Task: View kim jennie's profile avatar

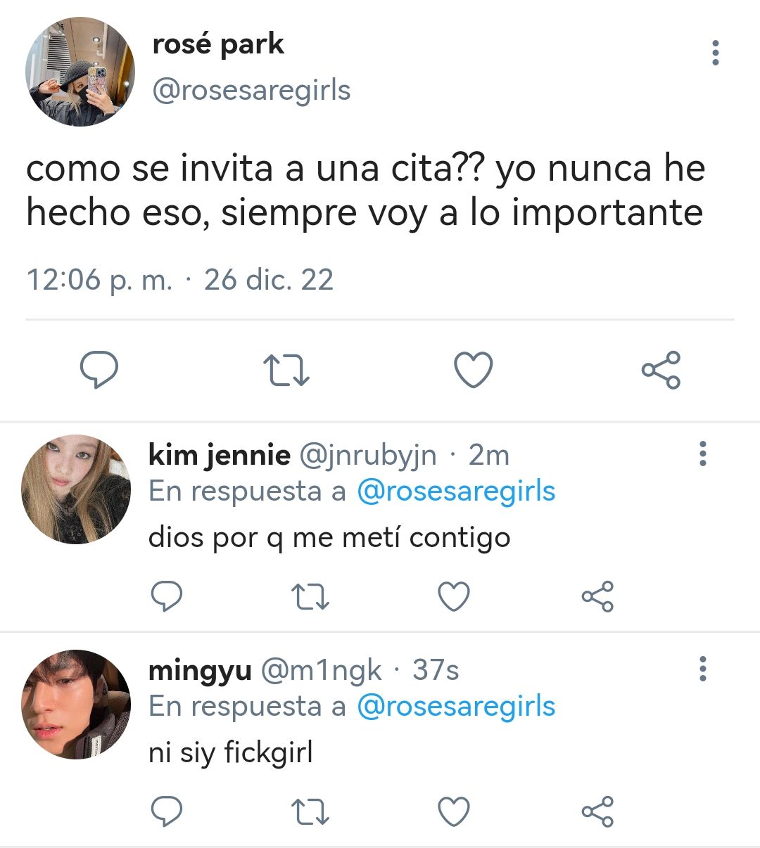Action: coord(76,489)
